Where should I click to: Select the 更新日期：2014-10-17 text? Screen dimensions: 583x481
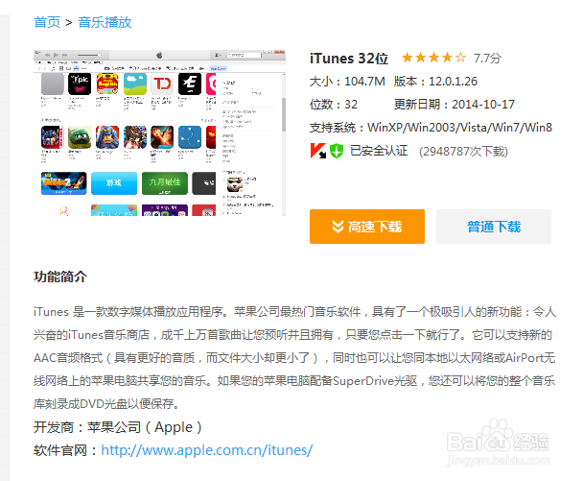454,105
